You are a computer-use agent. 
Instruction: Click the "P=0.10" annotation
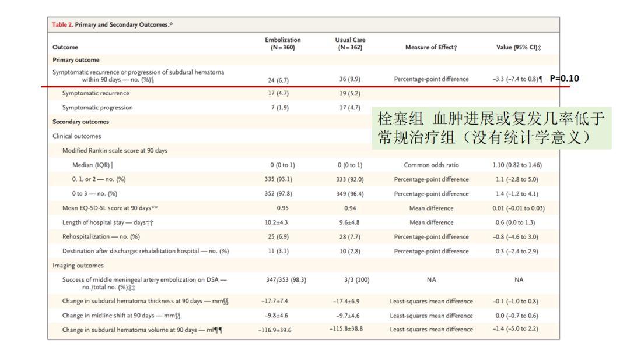click(565, 78)
